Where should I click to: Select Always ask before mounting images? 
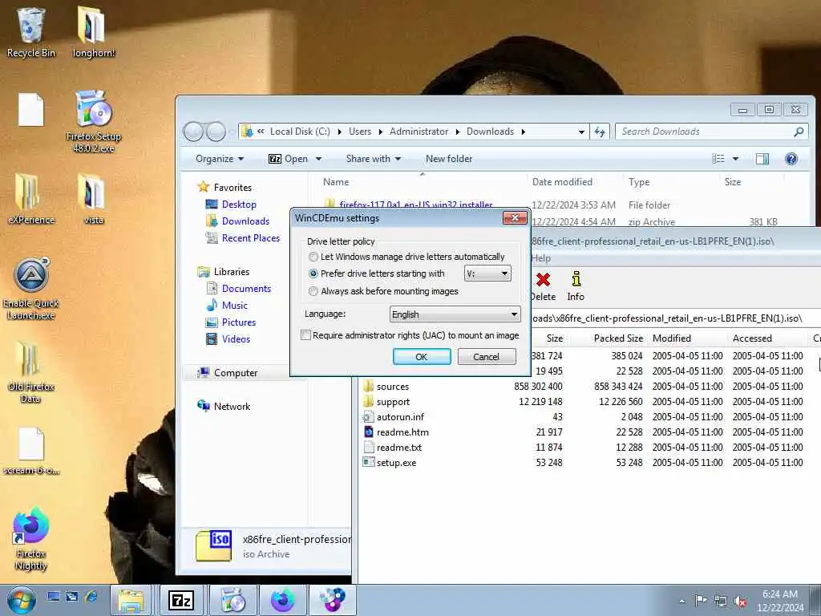tap(313, 291)
